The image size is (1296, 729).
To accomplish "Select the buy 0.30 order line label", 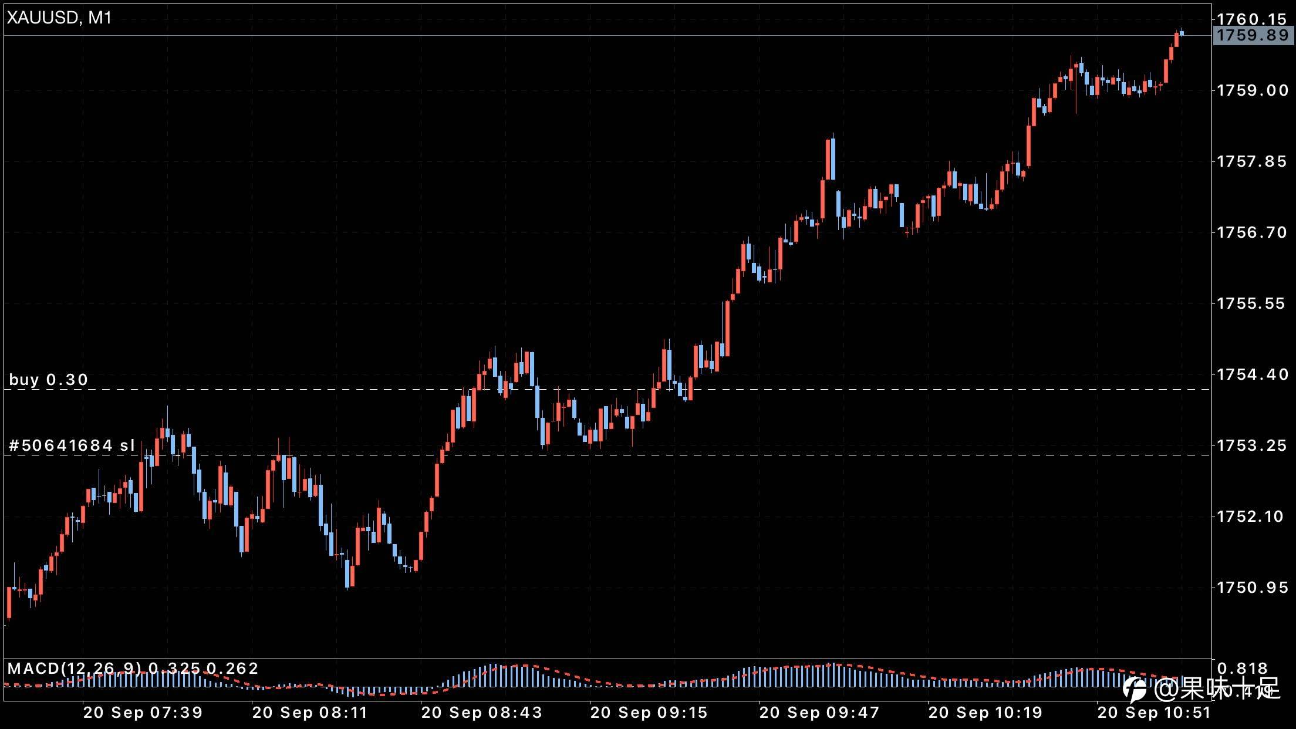I will (49, 380).
